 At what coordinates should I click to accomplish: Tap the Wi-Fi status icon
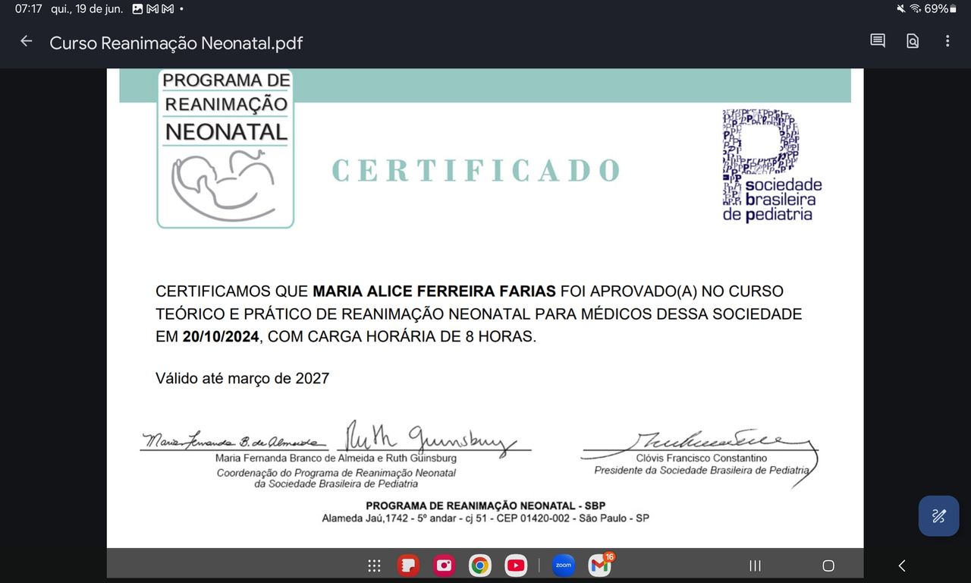point(916,9)
